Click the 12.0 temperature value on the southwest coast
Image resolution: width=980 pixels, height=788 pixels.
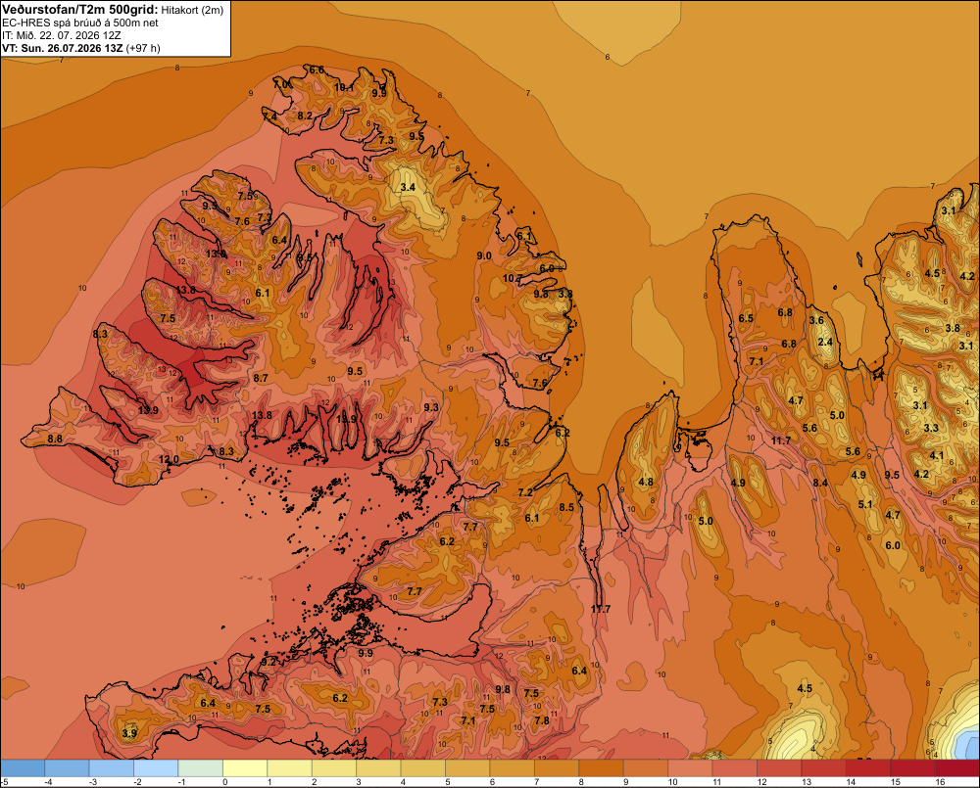pos(169,459)
